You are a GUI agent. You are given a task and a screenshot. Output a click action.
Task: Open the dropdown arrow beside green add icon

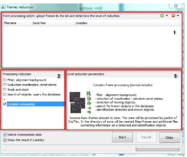point(167,16)
